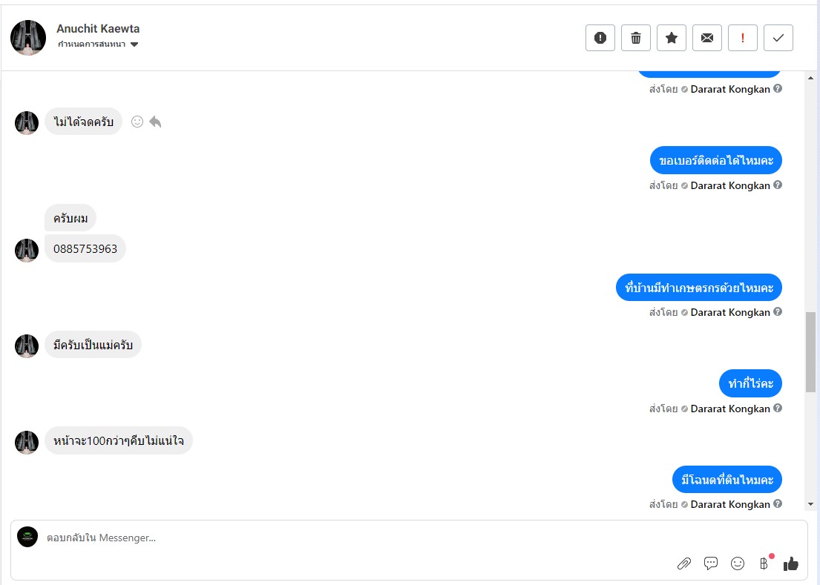Mark conversation unread with envelope icon
This screenshot has width=820, height=585.
[707, 38]
